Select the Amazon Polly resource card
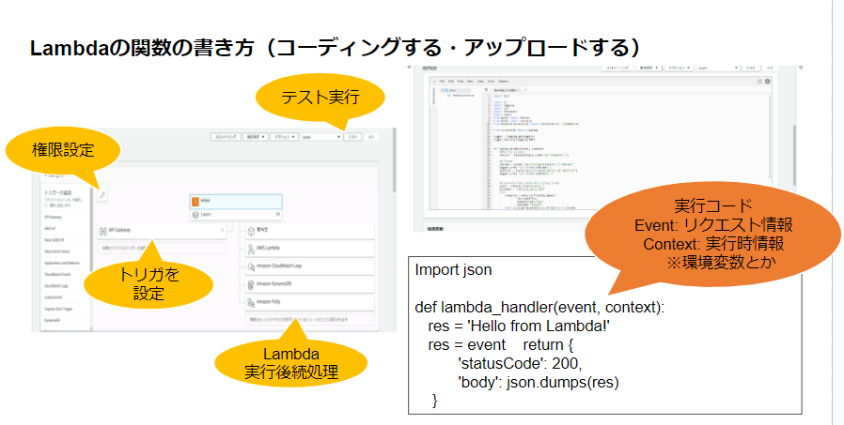The image size is (844, 425). pyautogui.click(x=310, y=302)
